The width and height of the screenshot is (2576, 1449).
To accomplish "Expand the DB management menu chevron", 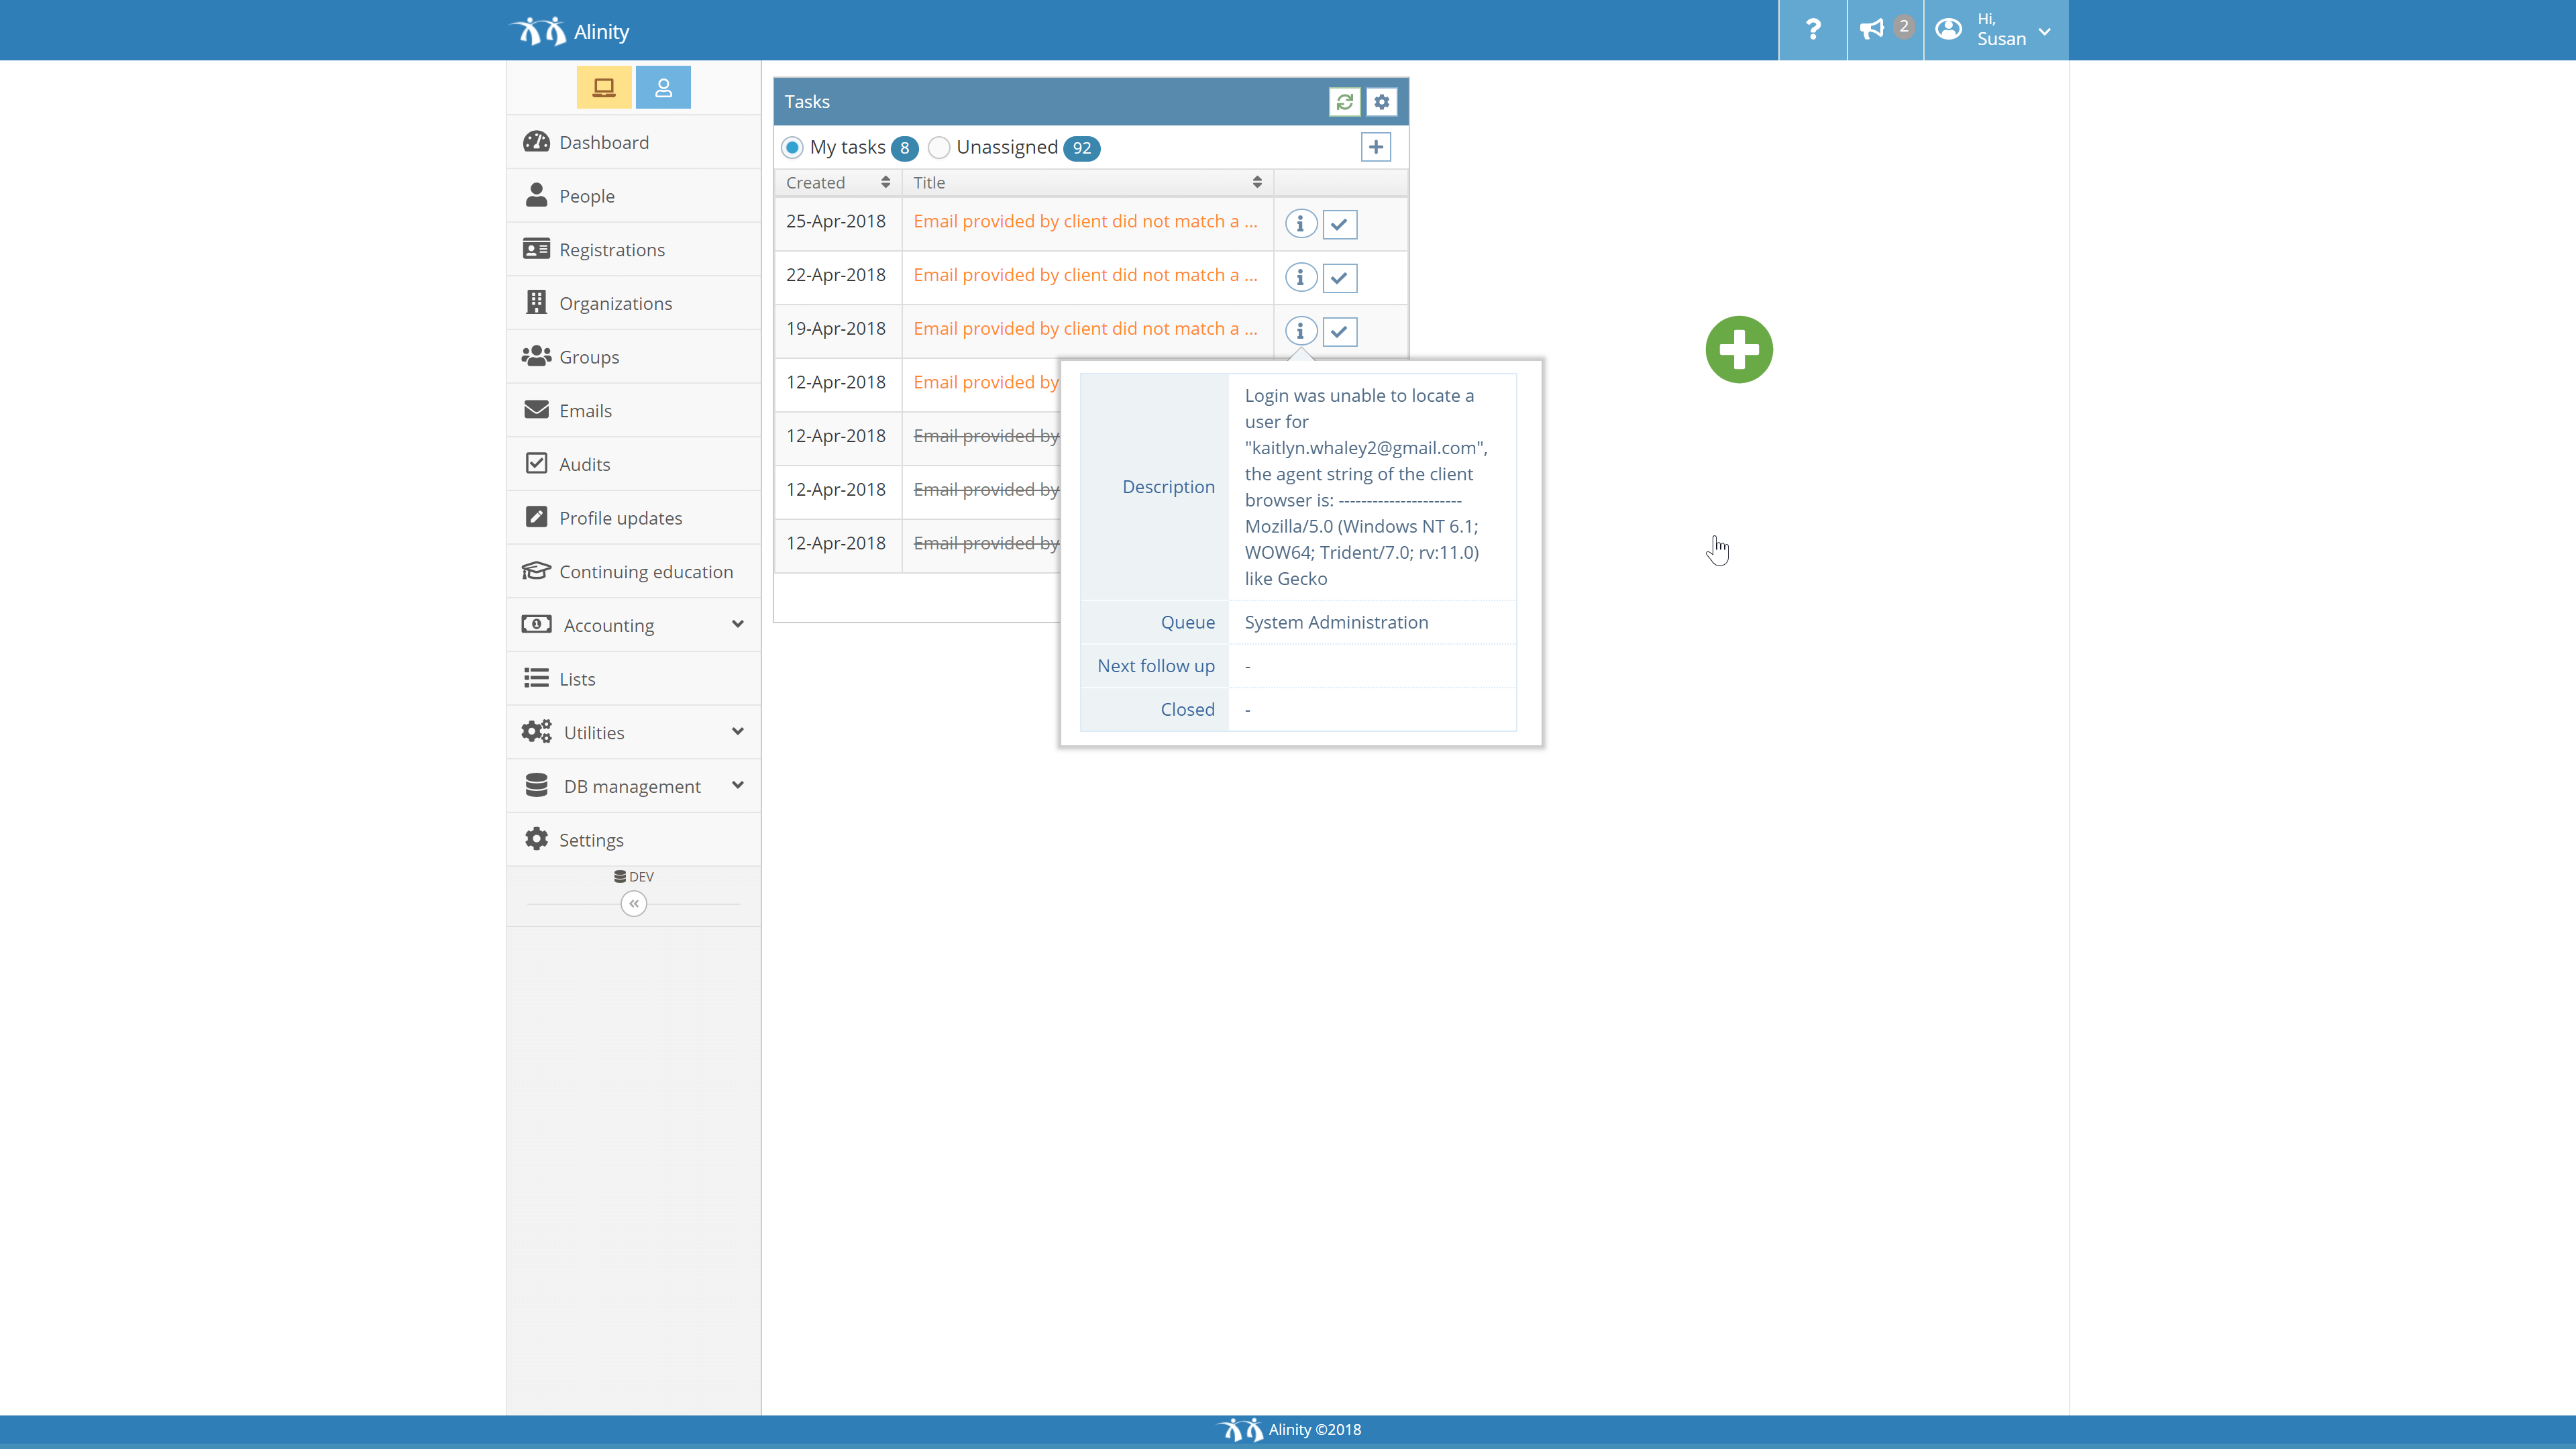I will click(x=738, y=786).
